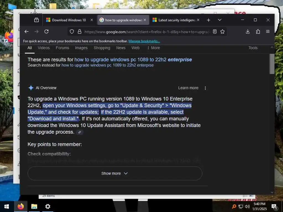Open the search Tools button

[253, 48]
